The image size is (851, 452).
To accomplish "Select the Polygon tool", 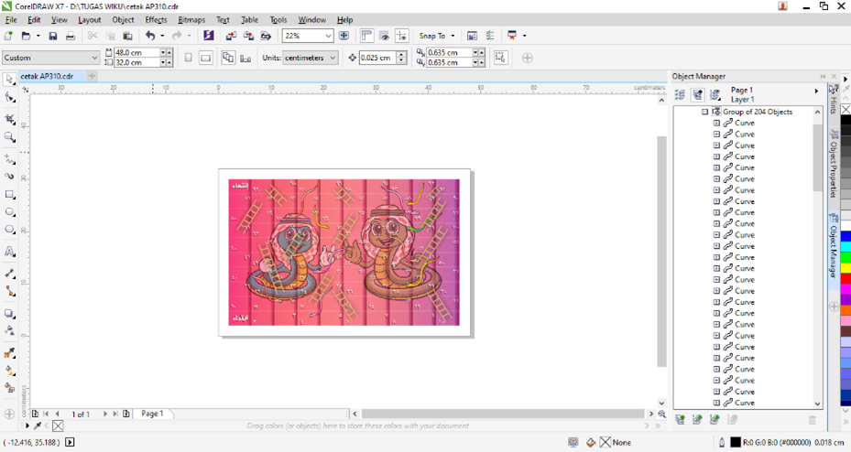I will [x=9, y=230].
